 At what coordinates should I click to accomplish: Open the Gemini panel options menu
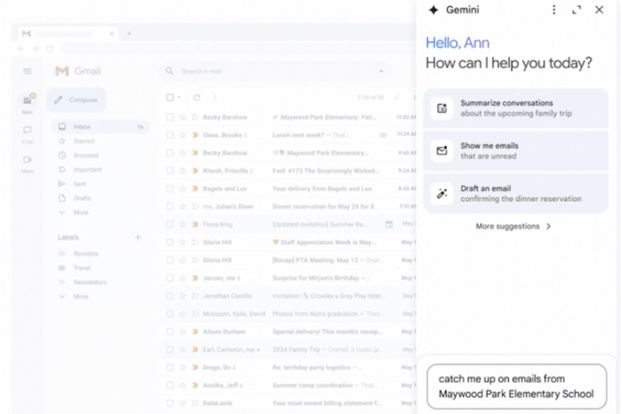tap(554, 10)
